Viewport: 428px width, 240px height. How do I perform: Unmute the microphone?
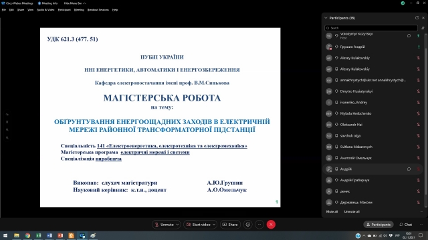(164, 225)
